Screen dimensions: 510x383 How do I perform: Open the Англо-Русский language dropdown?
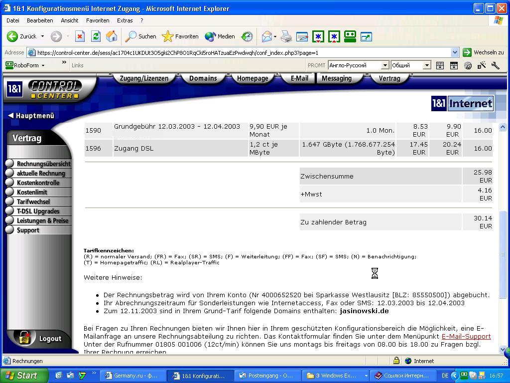(x=385, y=65)
